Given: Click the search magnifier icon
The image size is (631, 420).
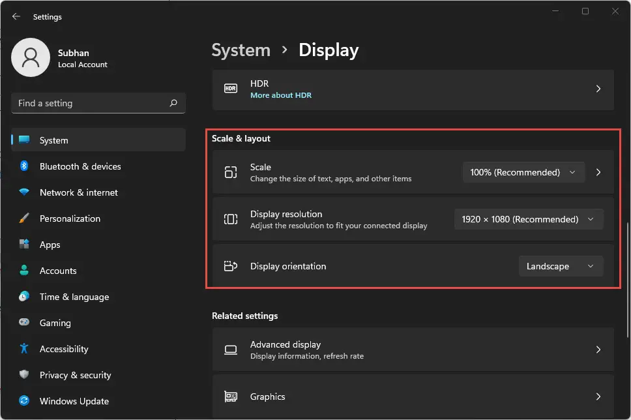Looking at the screenshot, I should point(173,103).
